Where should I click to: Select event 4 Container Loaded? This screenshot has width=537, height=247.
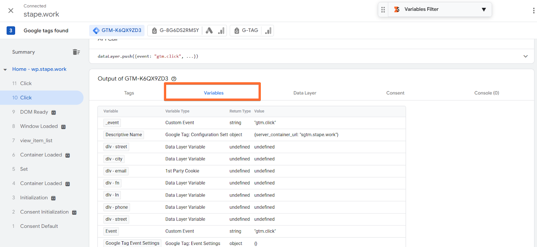tap(42, 183)
